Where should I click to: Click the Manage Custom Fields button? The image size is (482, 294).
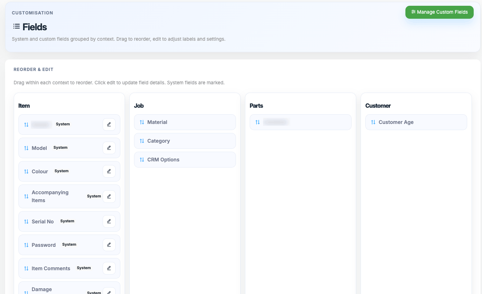point(439,12)
